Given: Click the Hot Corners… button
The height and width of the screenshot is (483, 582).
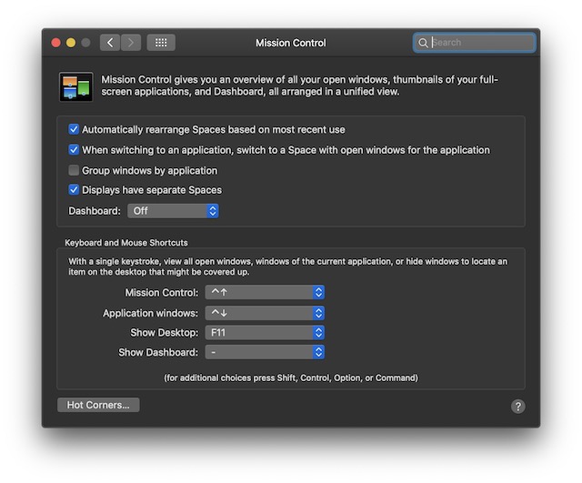Looking at the screenshot, I should point(98,405).
